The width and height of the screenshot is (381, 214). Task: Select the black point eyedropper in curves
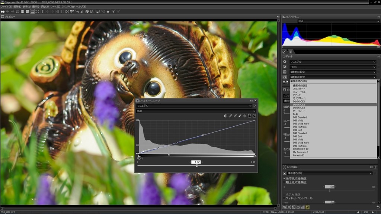tap(230, 116)
